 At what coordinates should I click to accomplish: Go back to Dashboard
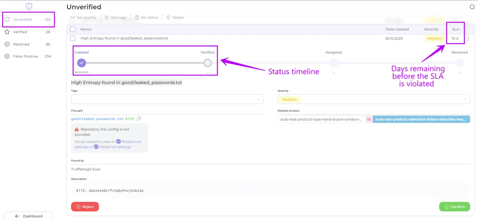[29, 216]
